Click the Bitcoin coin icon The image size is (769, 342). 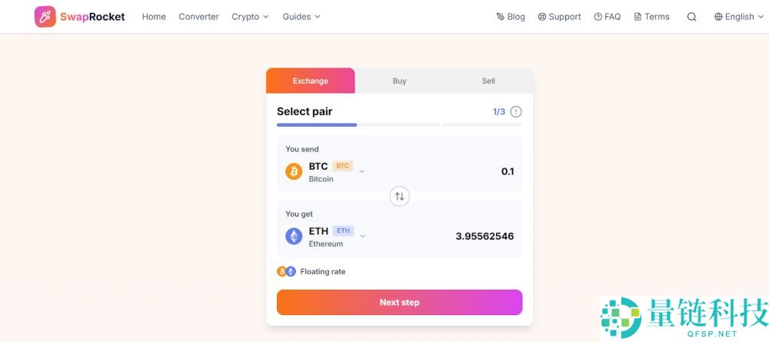(294, 171)
